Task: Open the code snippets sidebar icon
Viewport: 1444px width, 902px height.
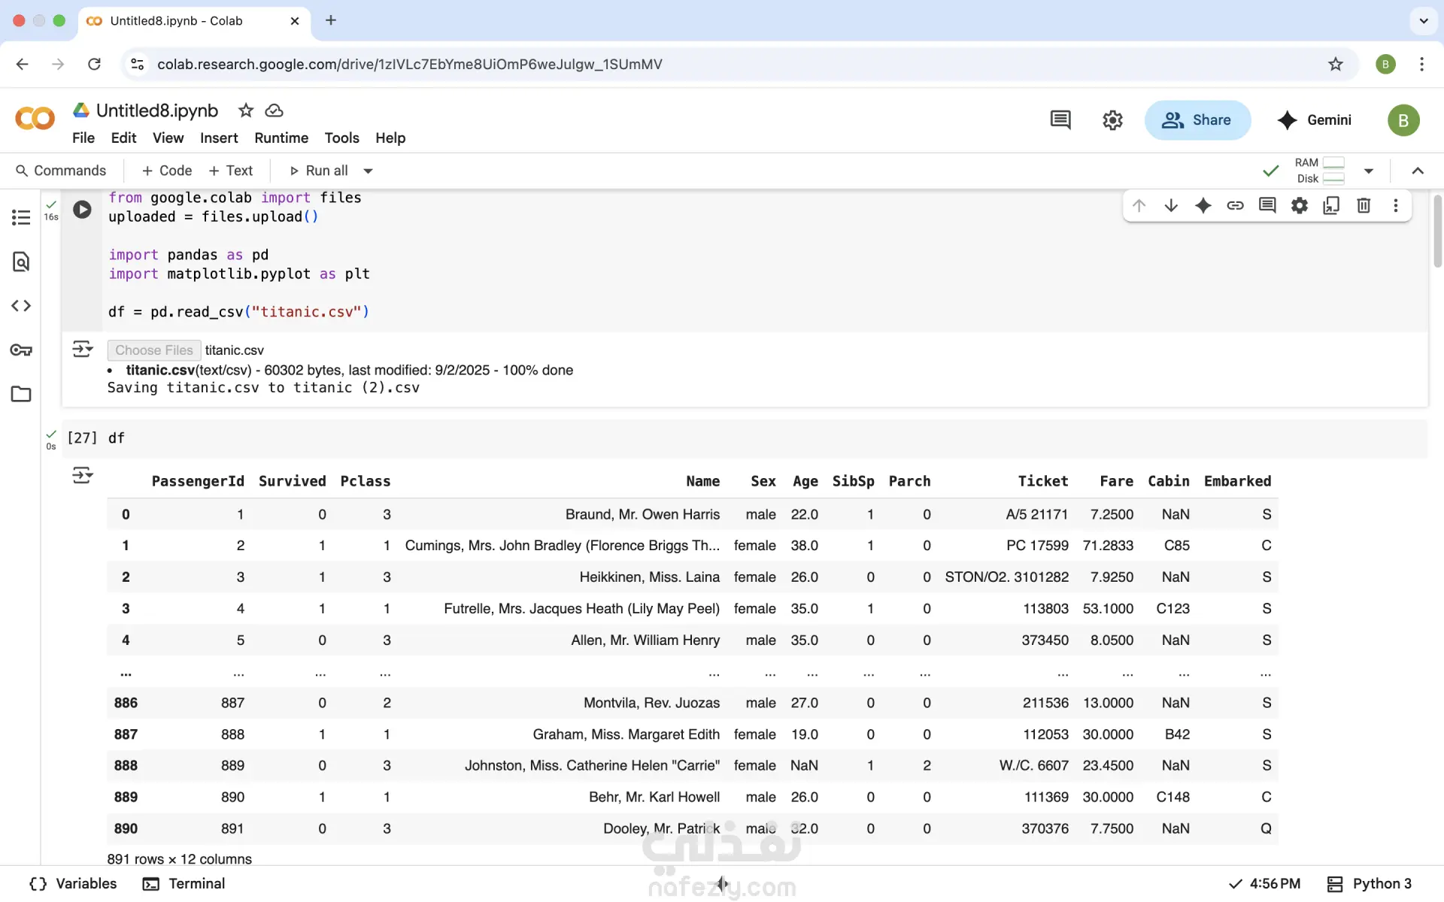Action: click(x=21, y=306)
